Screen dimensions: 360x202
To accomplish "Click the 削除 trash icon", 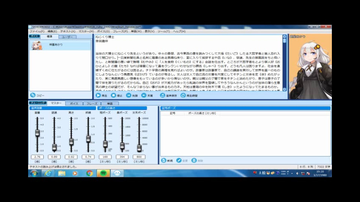I will pos(194,160).
